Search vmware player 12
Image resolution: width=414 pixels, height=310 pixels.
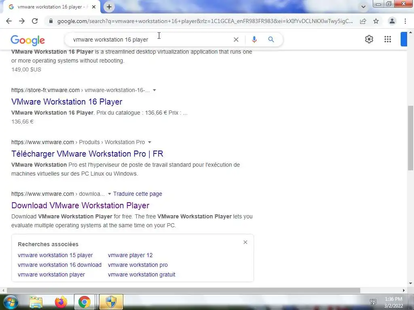(x=130, y=255)
